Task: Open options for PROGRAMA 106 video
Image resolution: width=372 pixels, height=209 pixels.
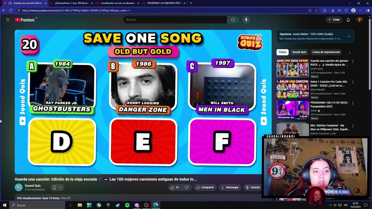Action: pyautogui.click(x=353, y=103)
